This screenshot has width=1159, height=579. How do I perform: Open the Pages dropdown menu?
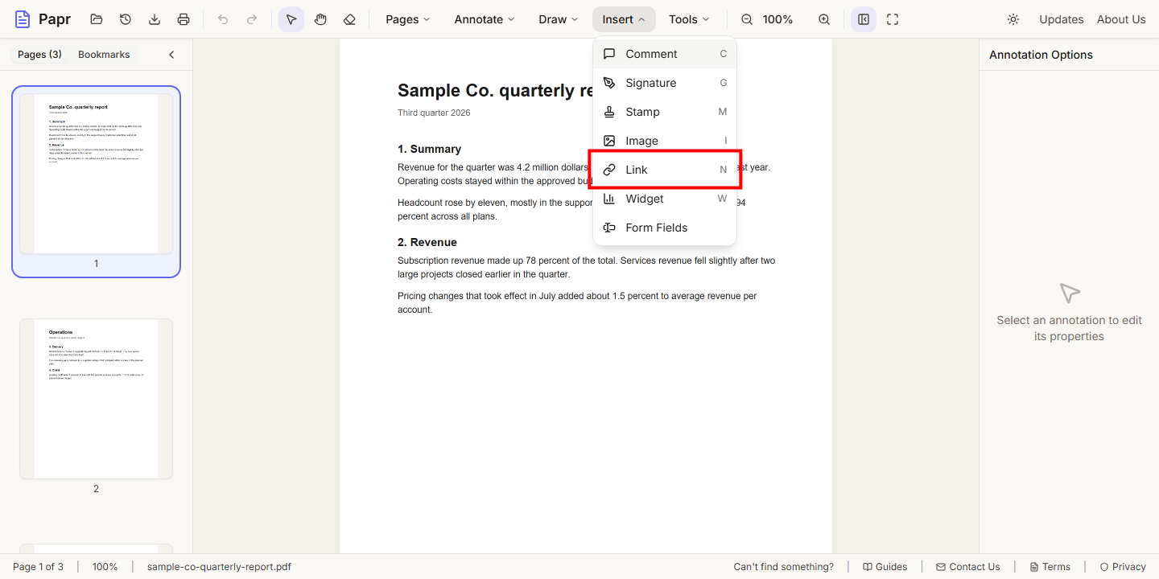pyautogui.click(x=408, y=19)
